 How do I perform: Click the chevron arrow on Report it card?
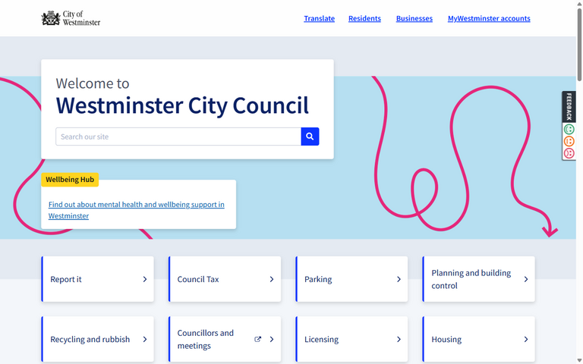pos(145,279)
